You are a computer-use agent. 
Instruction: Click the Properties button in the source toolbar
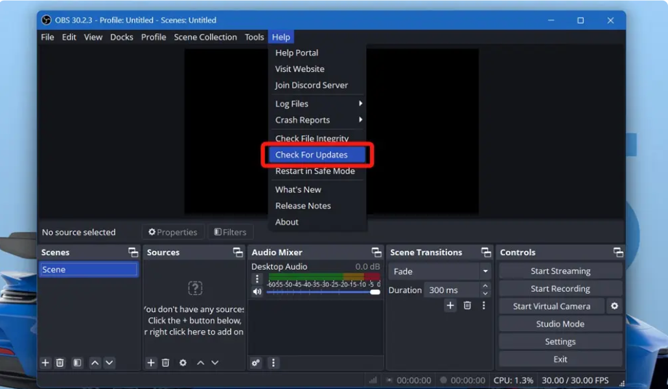point(173,232)
